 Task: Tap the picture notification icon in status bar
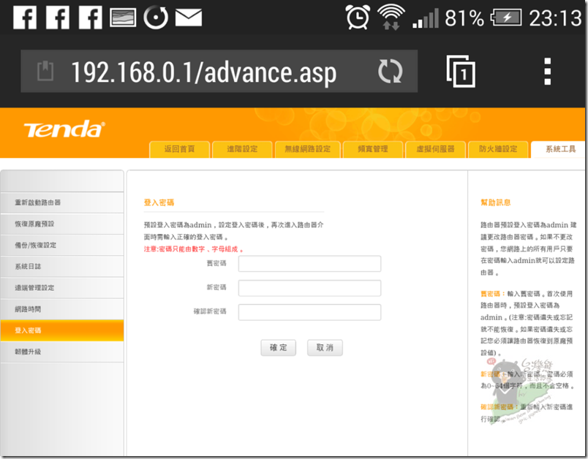(123, 18)
